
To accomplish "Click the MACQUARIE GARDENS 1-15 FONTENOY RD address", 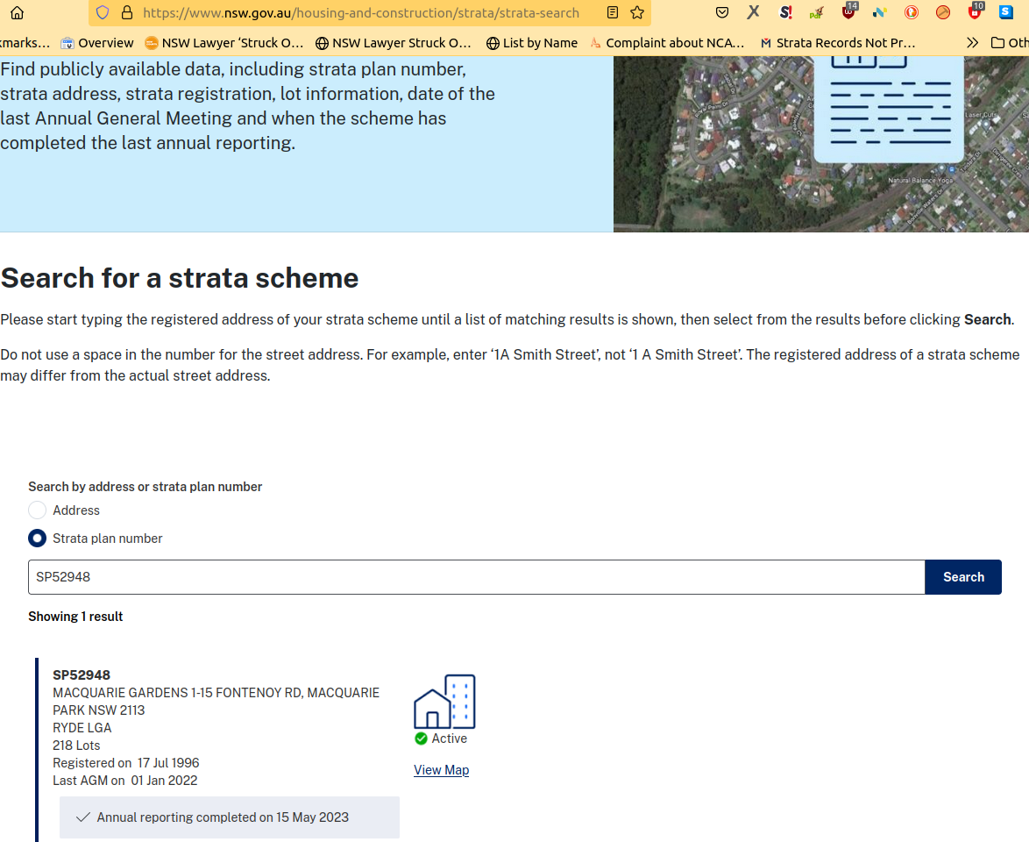I will point(216,702).
